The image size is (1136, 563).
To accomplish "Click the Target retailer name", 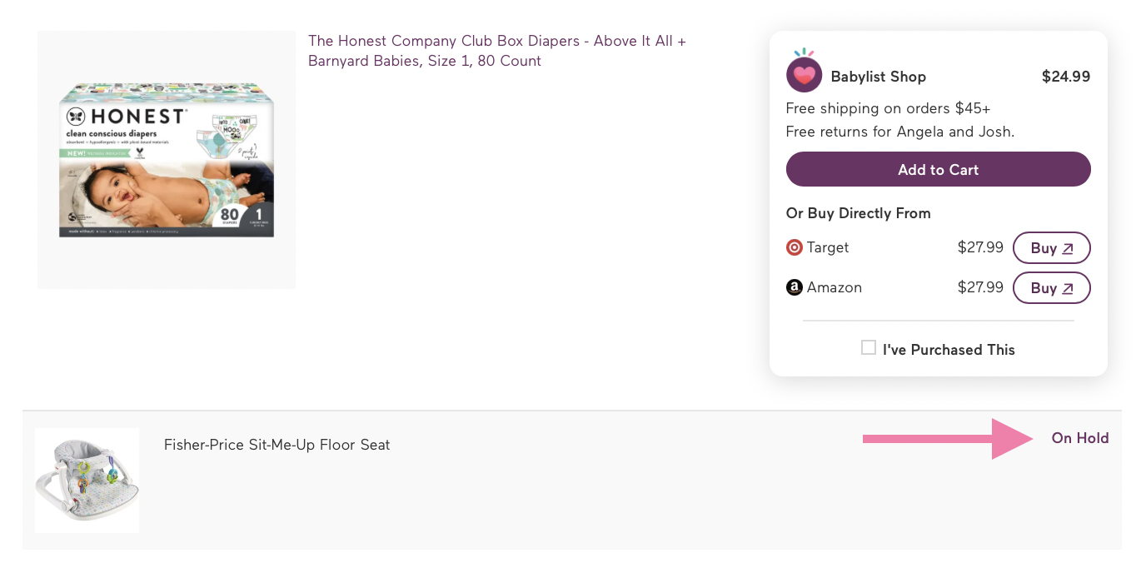I will pyautogui.click(x=828, y=247).
